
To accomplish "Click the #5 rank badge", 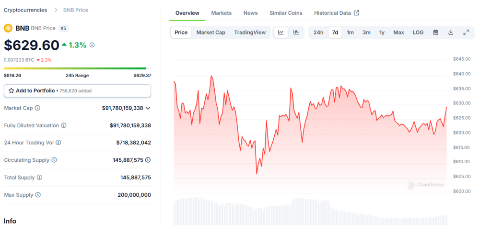I will click(63, 28).
